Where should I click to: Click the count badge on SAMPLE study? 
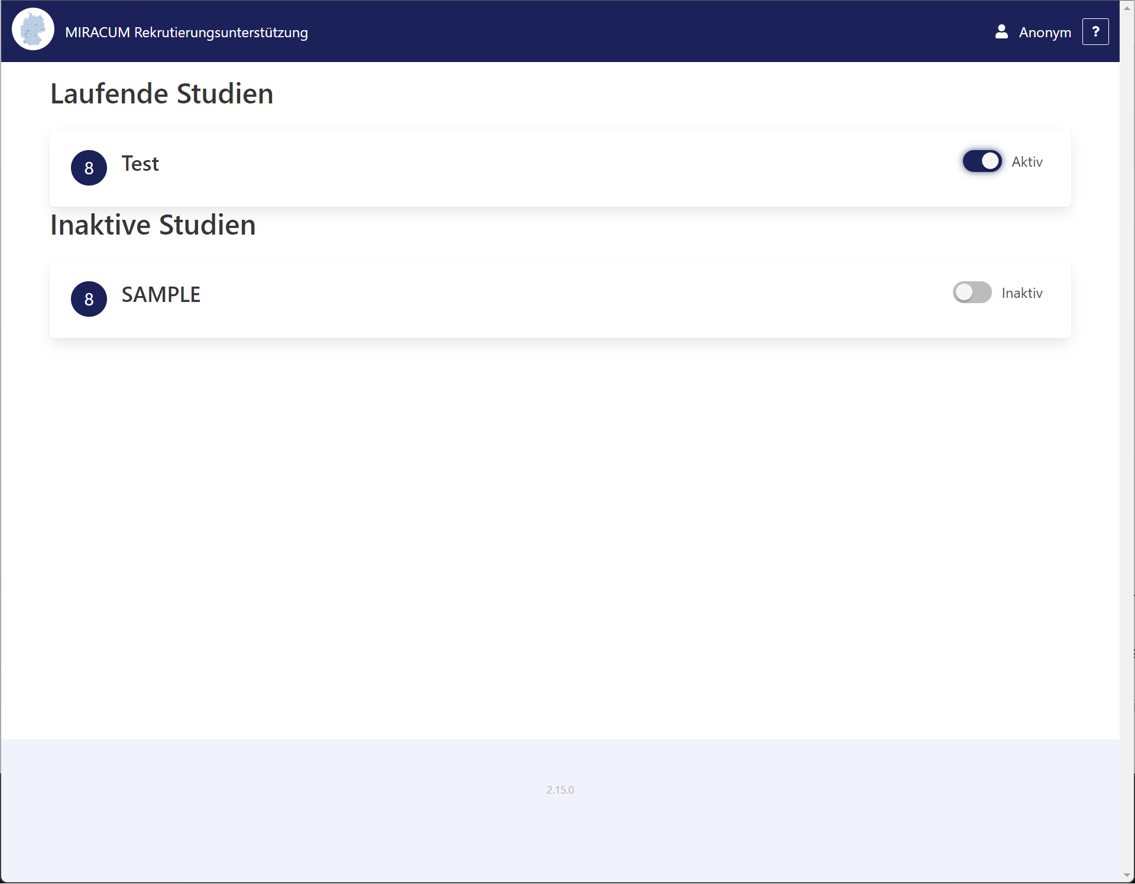pyautogui.click(x=89, y=299)
